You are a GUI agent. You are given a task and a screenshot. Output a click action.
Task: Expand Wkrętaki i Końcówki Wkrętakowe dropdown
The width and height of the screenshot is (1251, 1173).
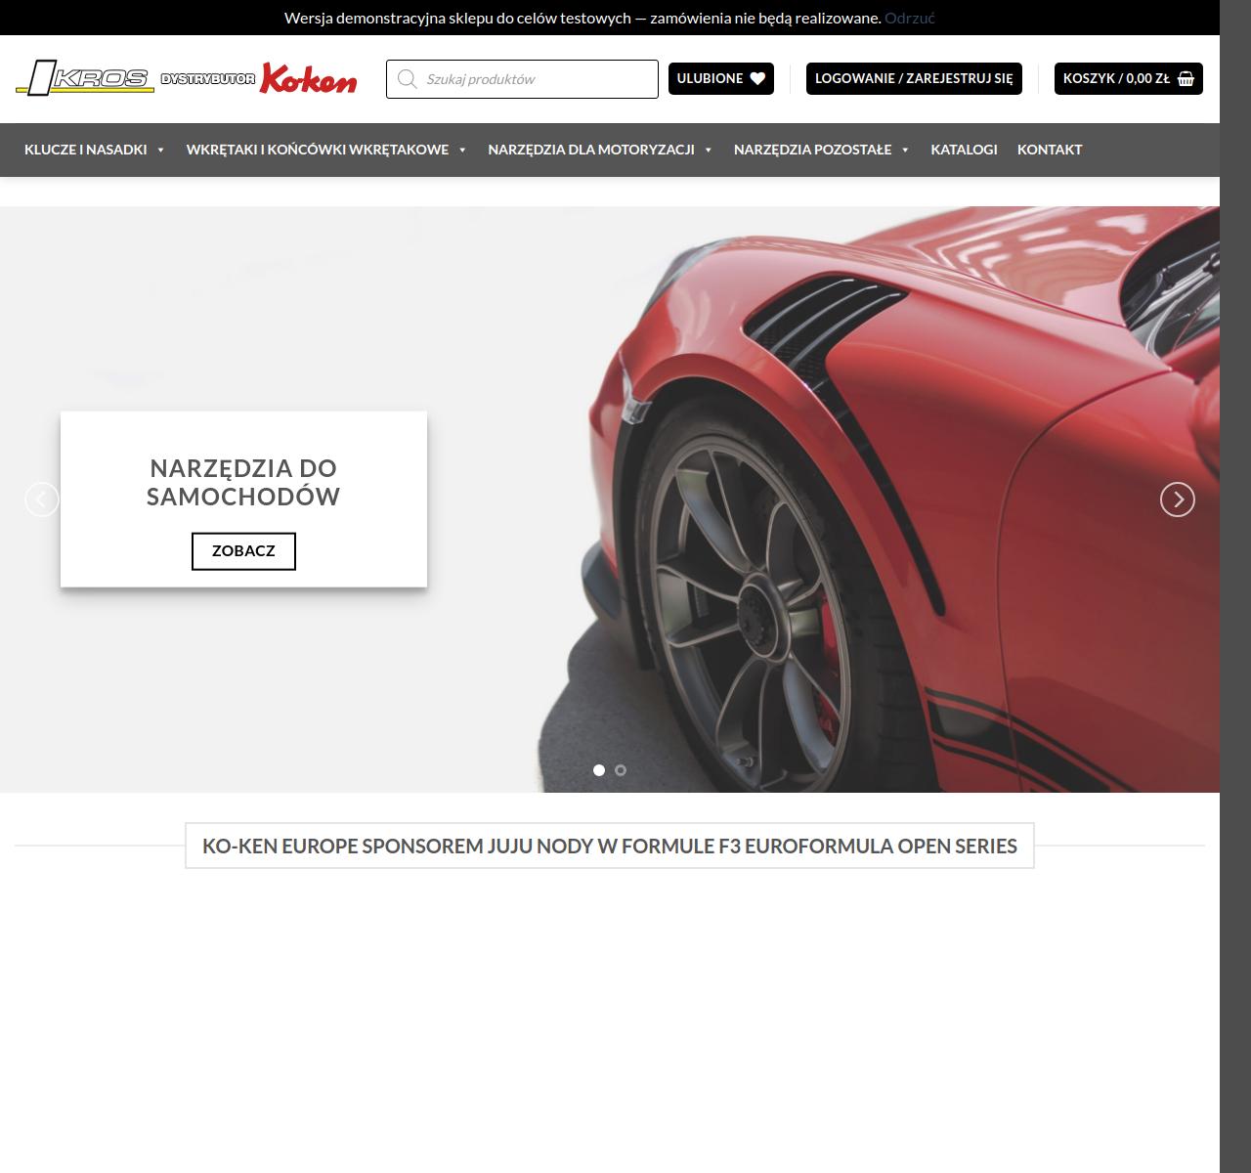325,150
